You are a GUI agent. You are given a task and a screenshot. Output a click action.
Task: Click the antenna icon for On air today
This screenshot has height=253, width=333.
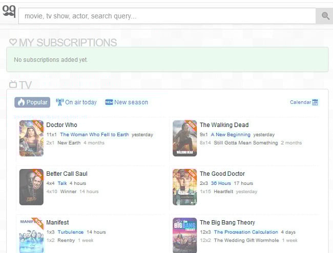59,102
